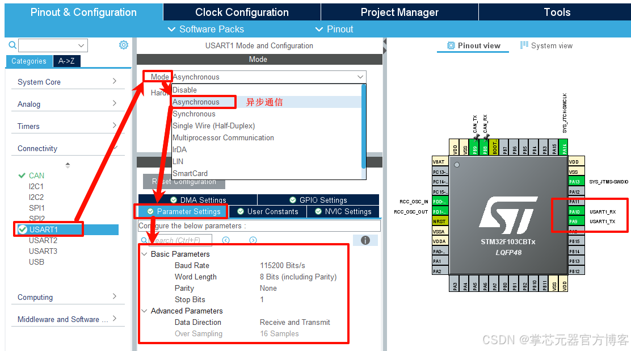Viewport: 631px width, 351px height.
Task: Select the VBAT pin on chip
Action: pyautogui.click(x=440, y=162)
